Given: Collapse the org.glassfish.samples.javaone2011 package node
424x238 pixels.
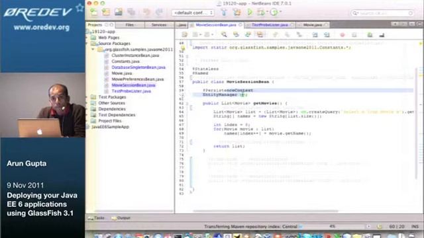Looking at the screenshot, I should click(x=93, y=50).
